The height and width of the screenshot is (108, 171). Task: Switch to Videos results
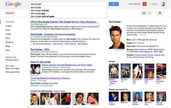coord(8,34)
